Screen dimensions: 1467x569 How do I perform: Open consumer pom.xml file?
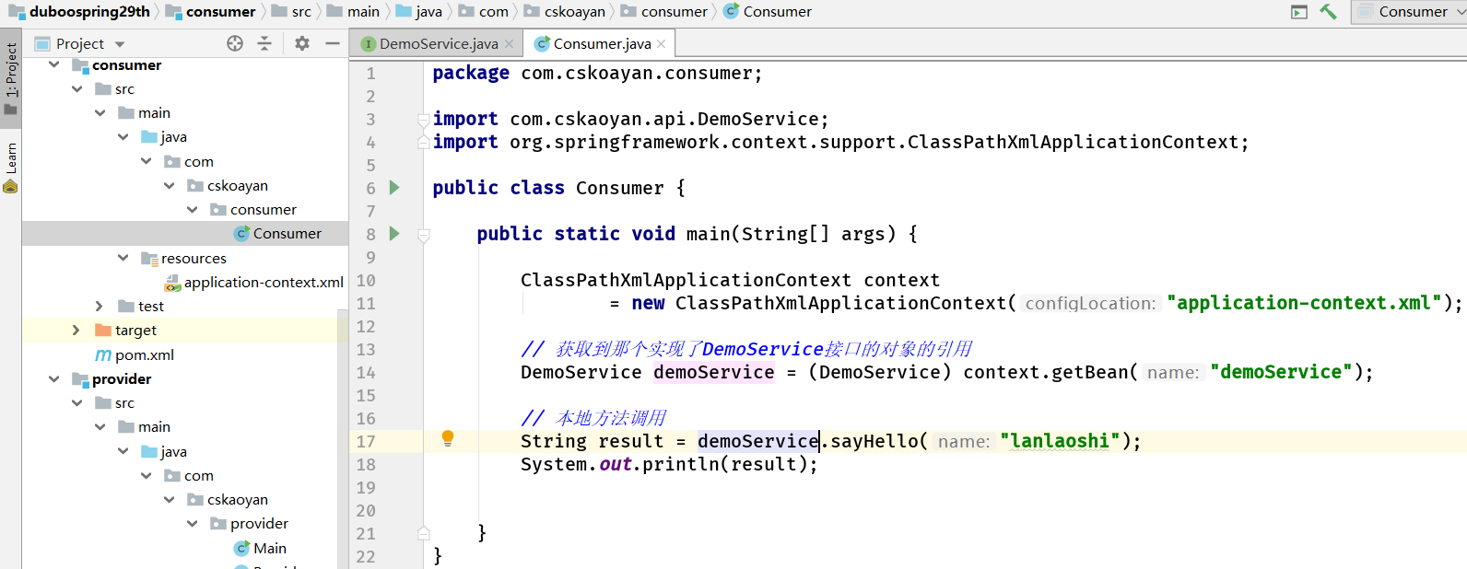pos(135,355)
